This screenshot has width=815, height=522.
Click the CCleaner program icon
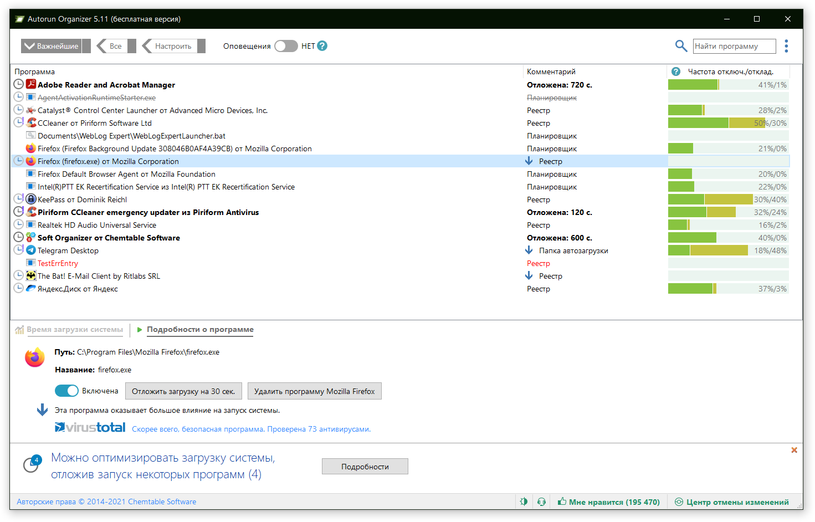pyautogui.click(x=31, y=122)
